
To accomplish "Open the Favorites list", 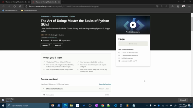I will click(172, 6).
